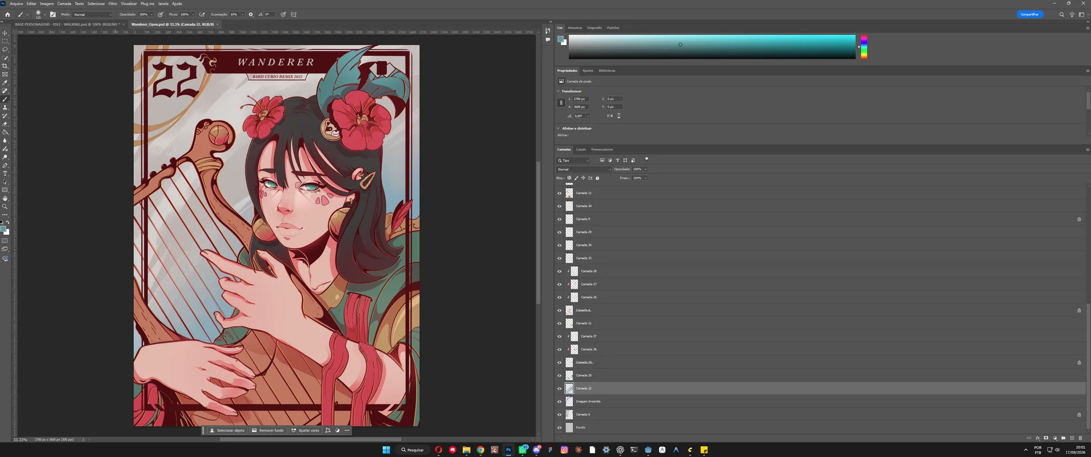Screen dimensions: 1091x457
Task: Open the Filtro menu
Action: pyautogui.click(x=113, y=4)
